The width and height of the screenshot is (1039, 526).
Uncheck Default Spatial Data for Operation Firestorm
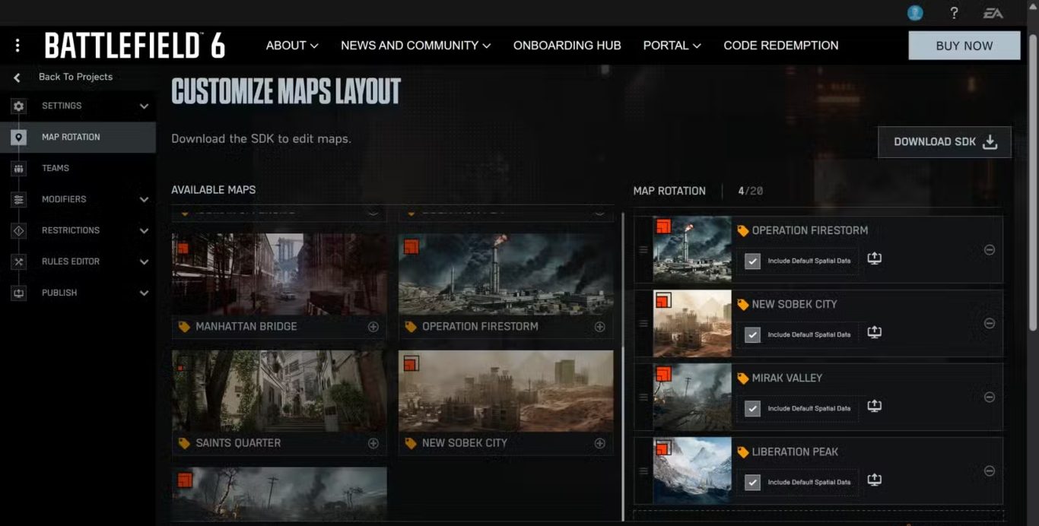pos(752,261)
